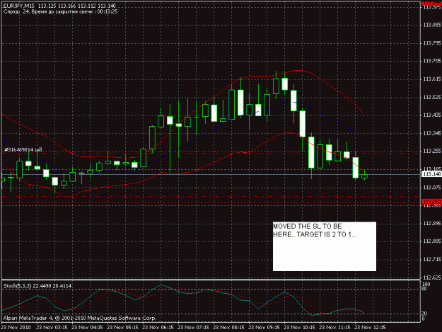Click the 23 Nov 03:15 time label
This screenshot has width=442, height=332.
pyautogui.click(x=52, y=328)
